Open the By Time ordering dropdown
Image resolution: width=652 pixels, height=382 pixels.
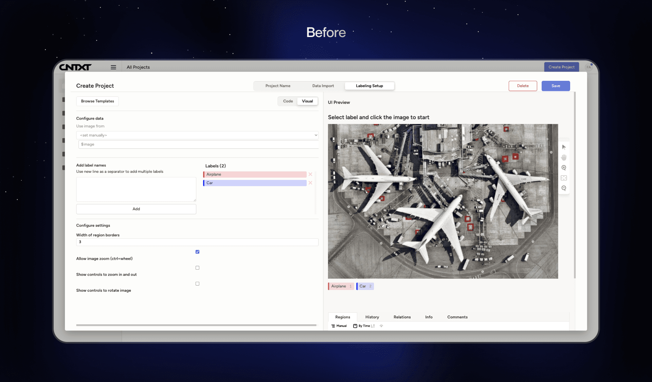363,326
